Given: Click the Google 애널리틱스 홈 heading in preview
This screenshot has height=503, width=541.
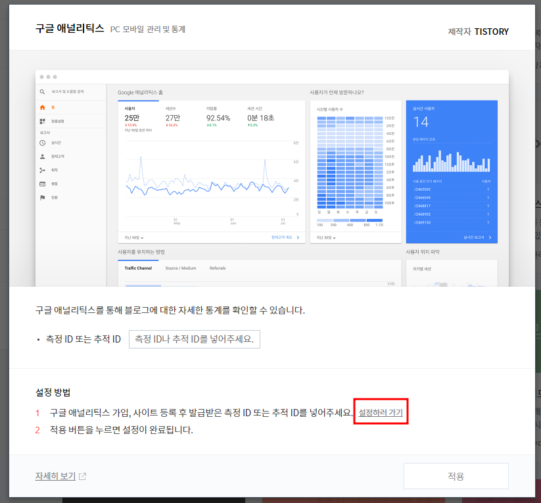Looking at the screenshot, I should [140, 92].
